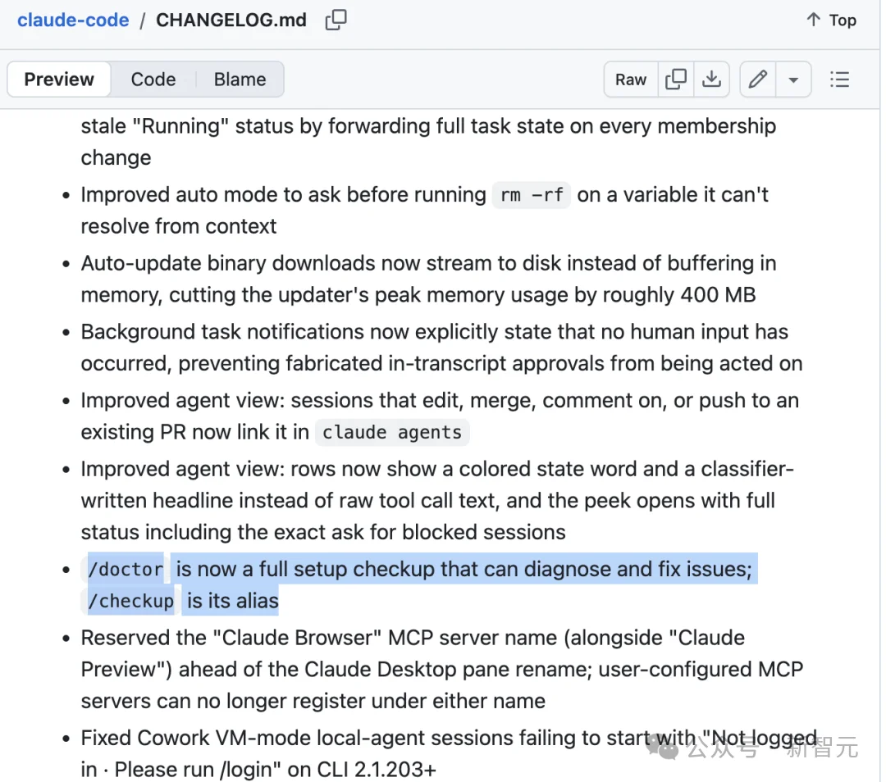Viewport: 886px width, 782px height.
Task: Open the outline list icon
Action: coord(840,80)
